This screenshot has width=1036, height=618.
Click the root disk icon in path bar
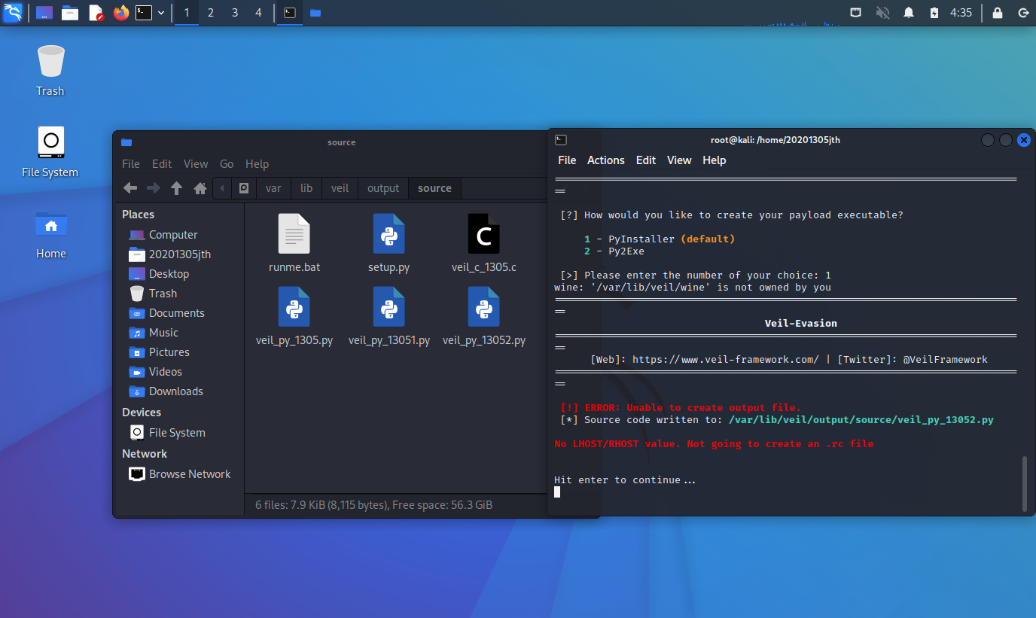[x=244, y=188]
